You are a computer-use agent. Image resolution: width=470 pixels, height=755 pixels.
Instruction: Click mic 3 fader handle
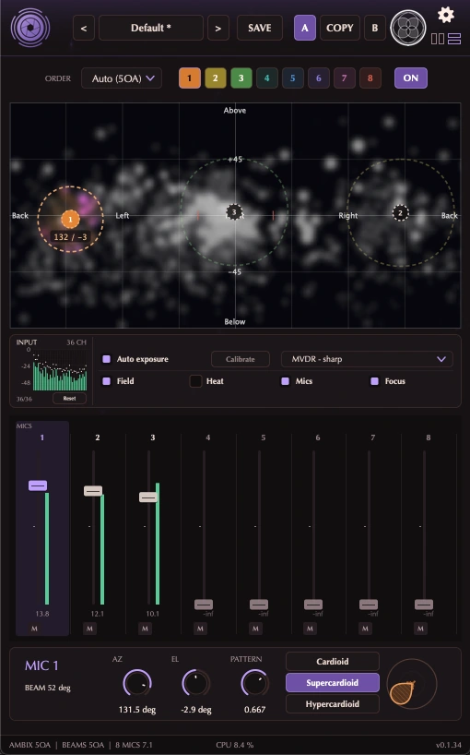pyautogui.click(x=148, y=497)
